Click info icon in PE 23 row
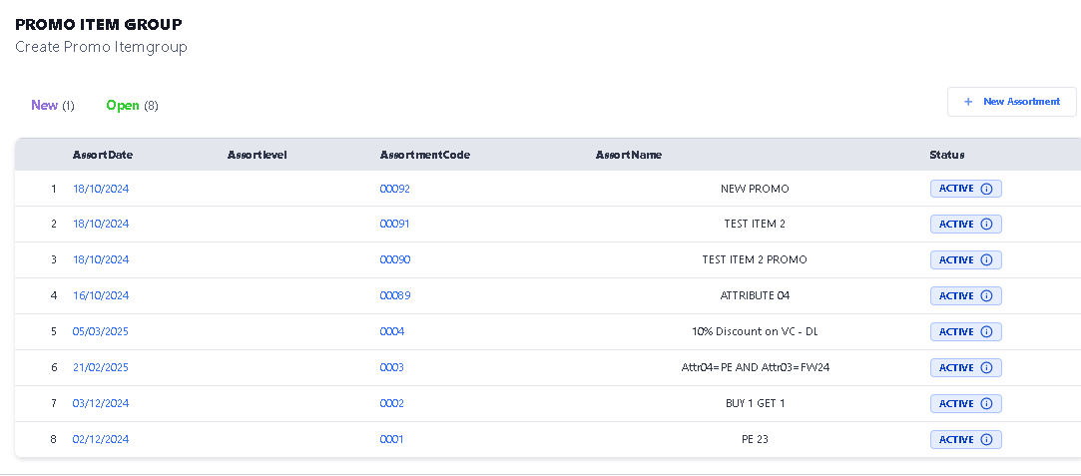1081x476 pixels. 986,440
